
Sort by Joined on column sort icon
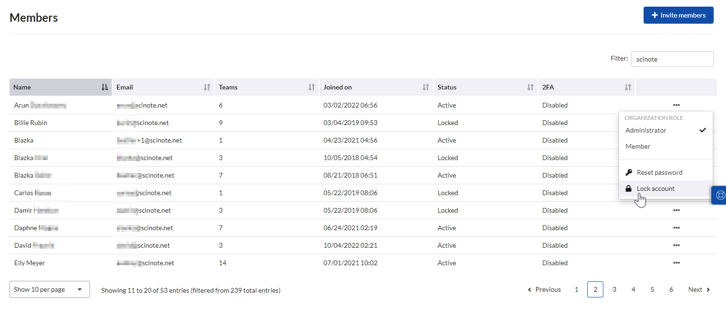[426, 87]
